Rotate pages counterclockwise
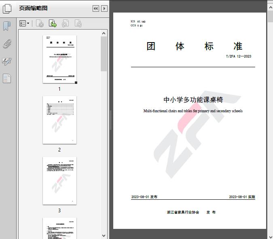This screenshot has height=239, width=273. [x=65, y=23]
